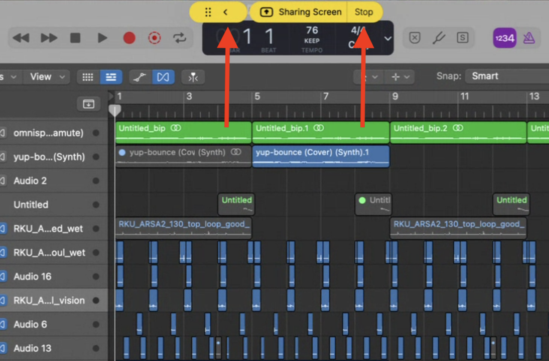Screen dimensions: 549x361
Task: Toggle the metronome on
Action: point(529,38)
